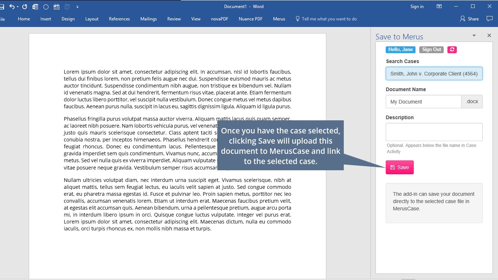Click the Undo arrow in the title bar
The width and height of the screenshot is (498, 280).
click(x=12, y=7)
